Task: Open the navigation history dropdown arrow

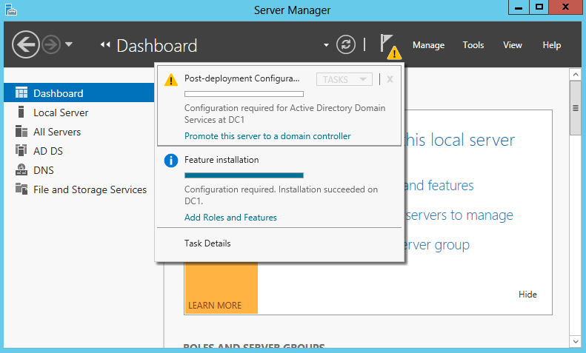Action: [68, 44]
